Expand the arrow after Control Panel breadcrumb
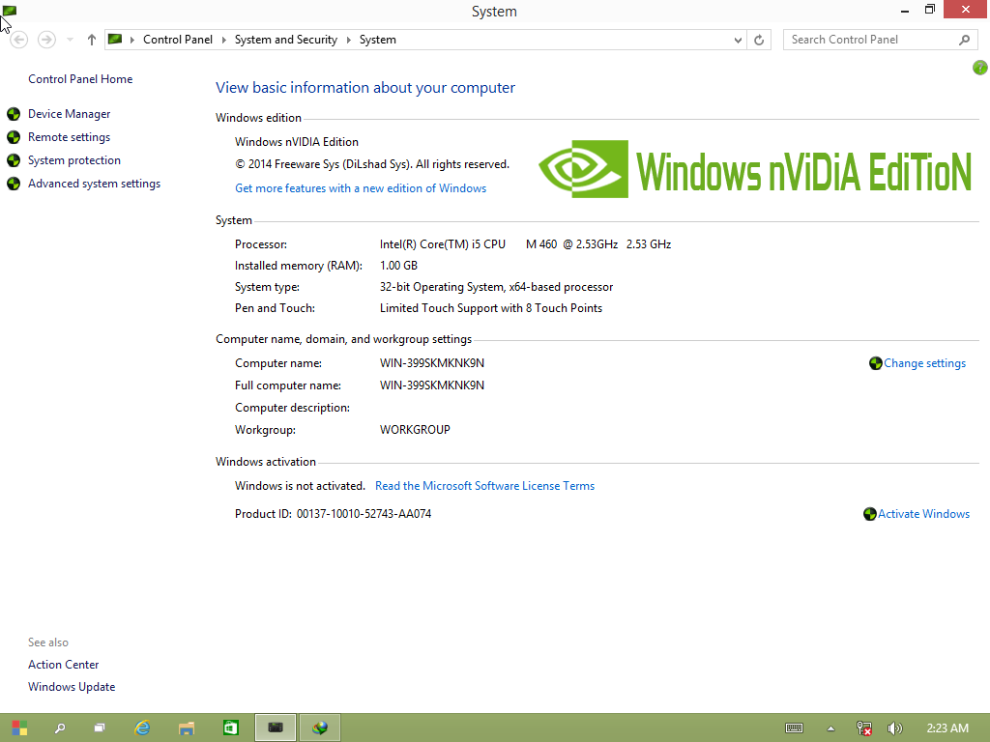 (x=223, y=40)
